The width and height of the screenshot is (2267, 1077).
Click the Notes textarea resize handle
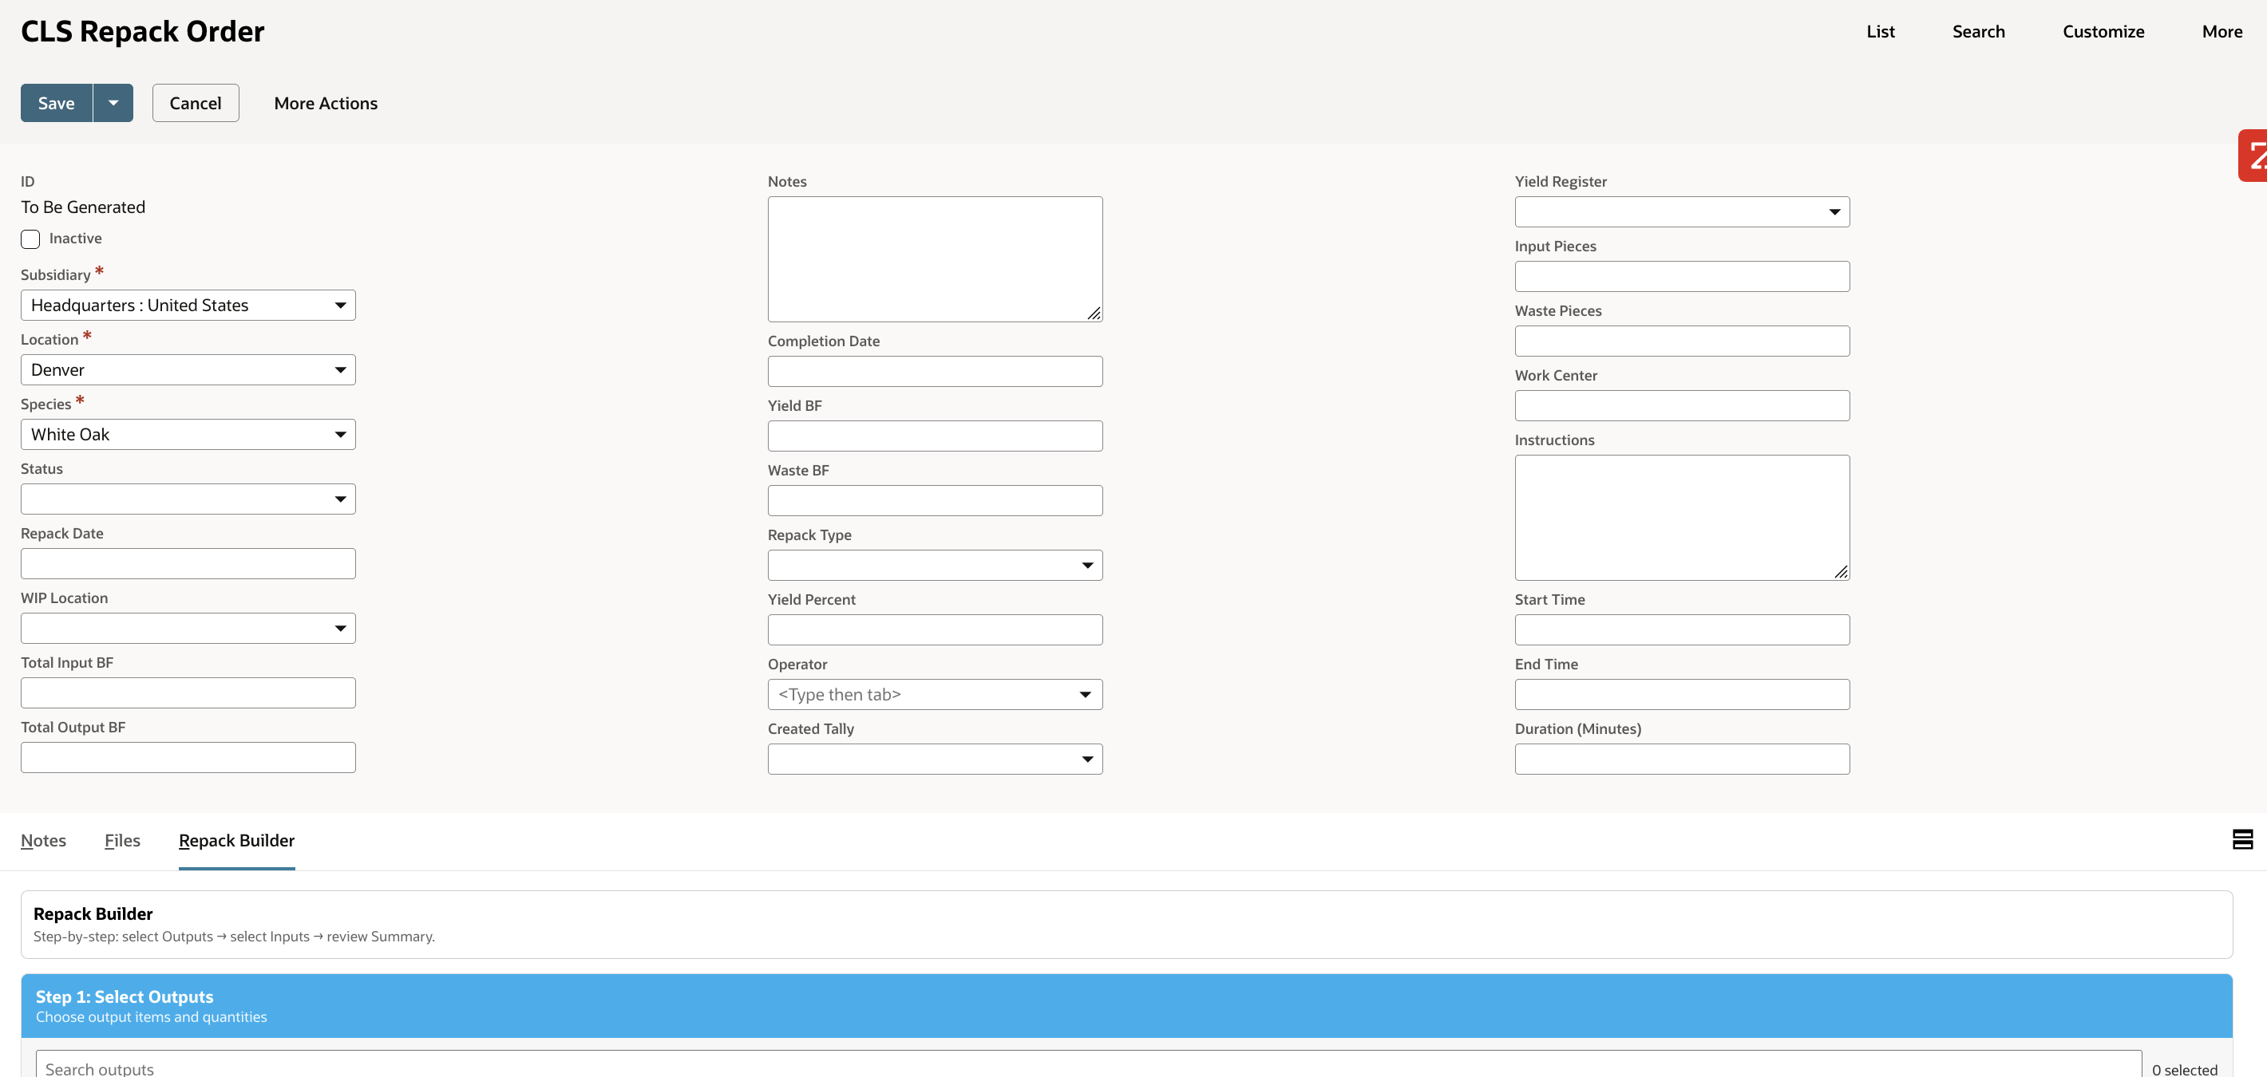[x=1093, y=313]
